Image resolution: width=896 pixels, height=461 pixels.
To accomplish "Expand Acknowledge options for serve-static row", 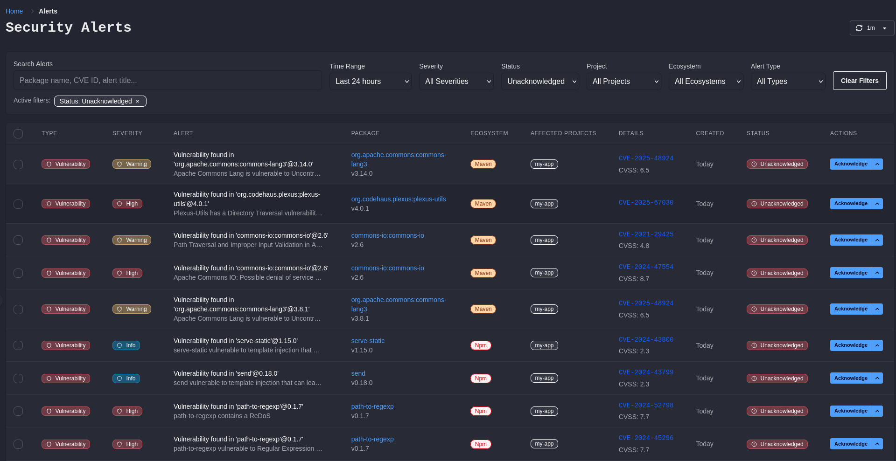I will click(877, 345).
